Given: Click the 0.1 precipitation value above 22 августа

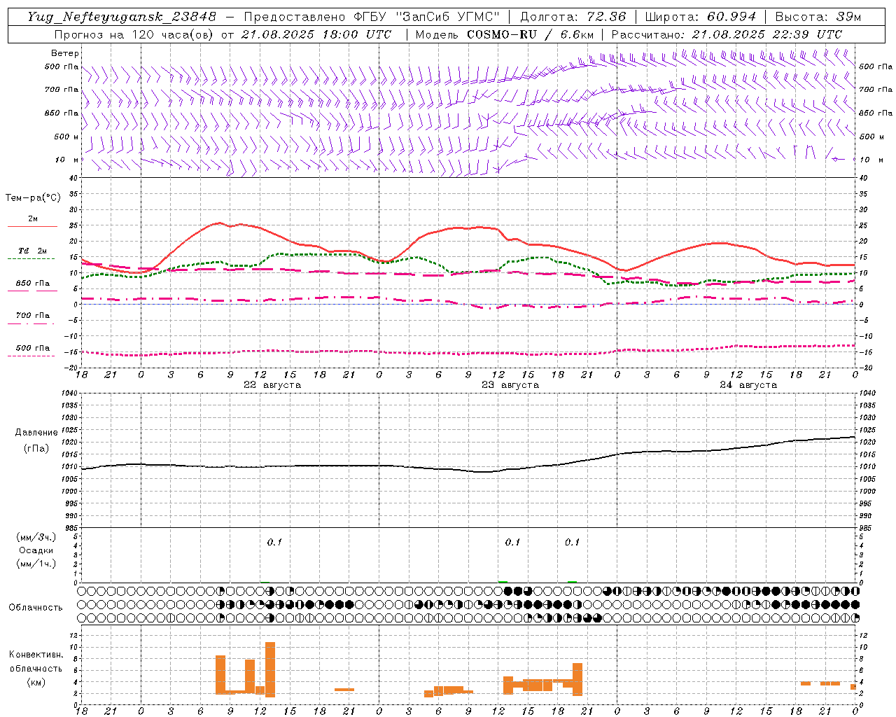Looking at the screenshot, I should tap(274, 542).
